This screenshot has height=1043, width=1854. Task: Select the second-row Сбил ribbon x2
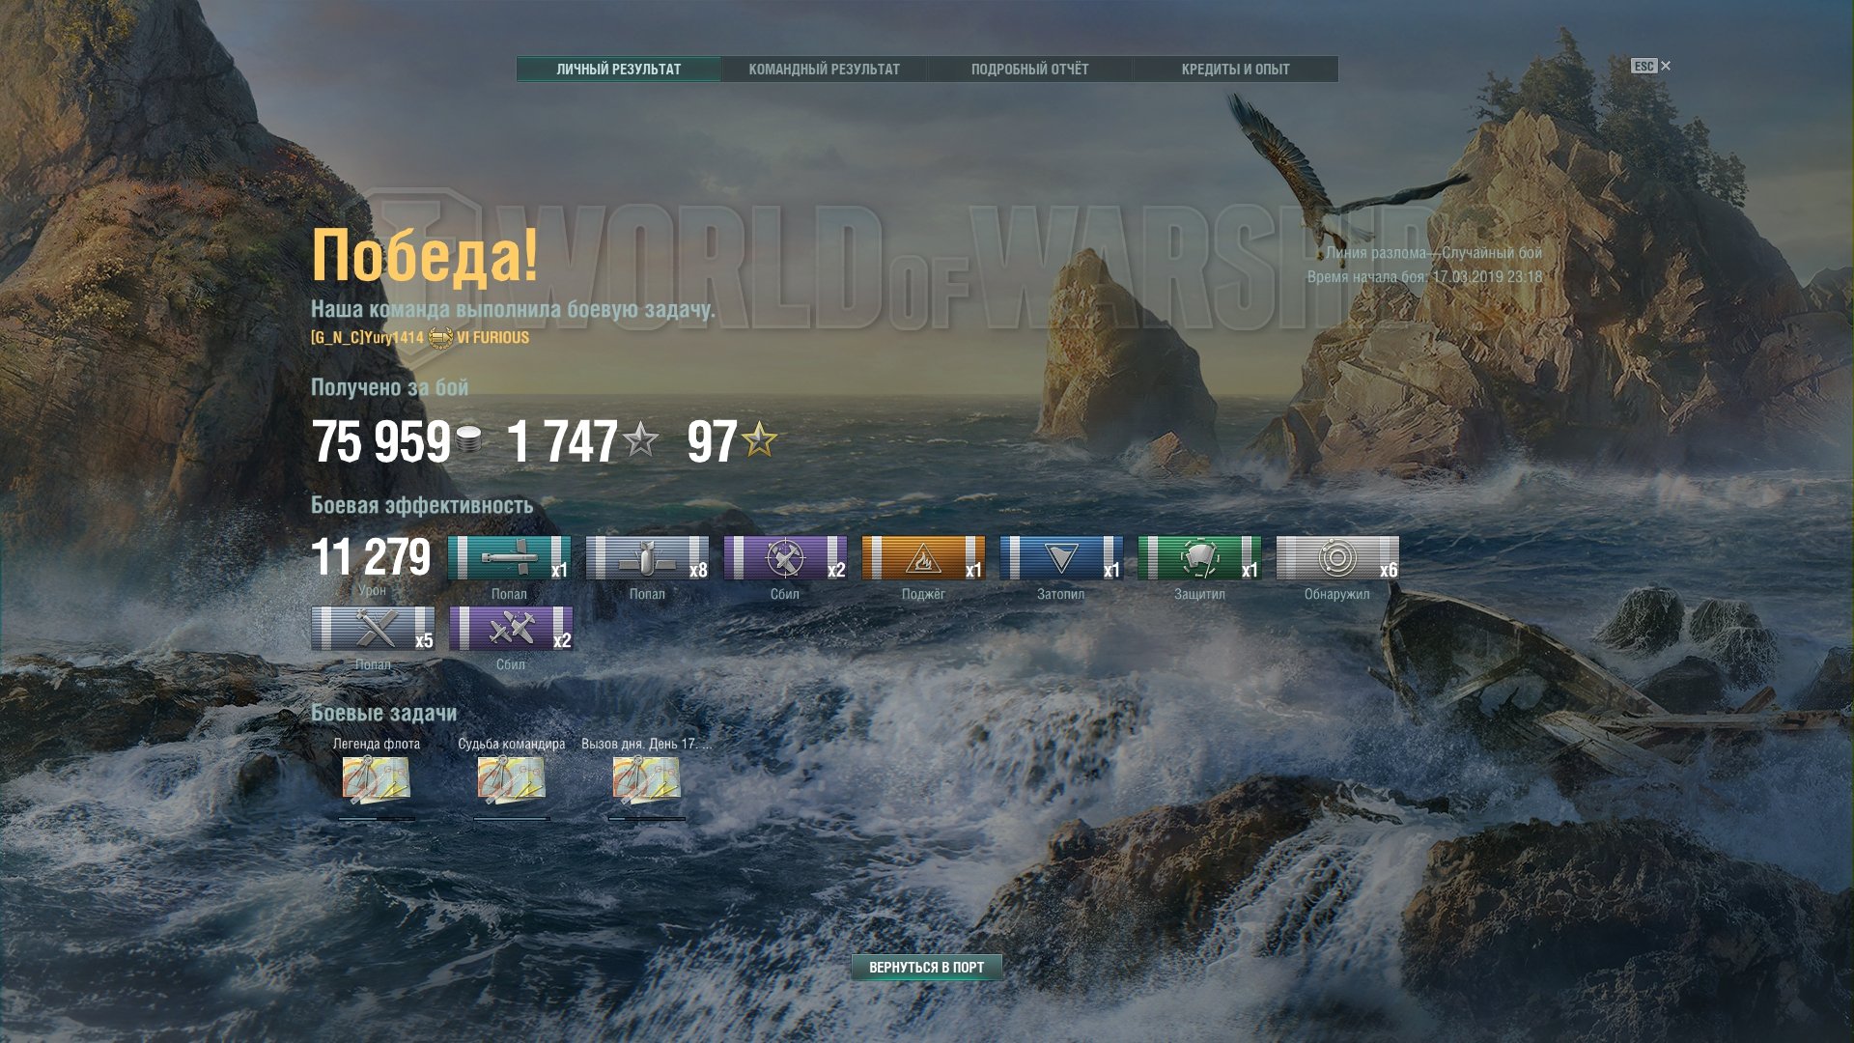tap(511, 629)
